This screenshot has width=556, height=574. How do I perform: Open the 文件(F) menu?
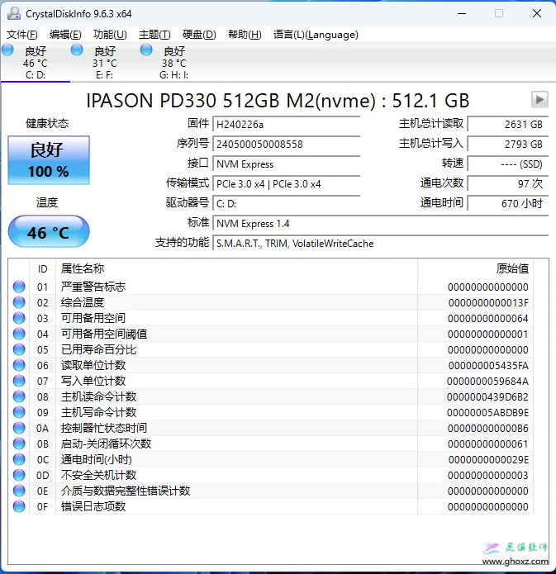coord(22,35)
